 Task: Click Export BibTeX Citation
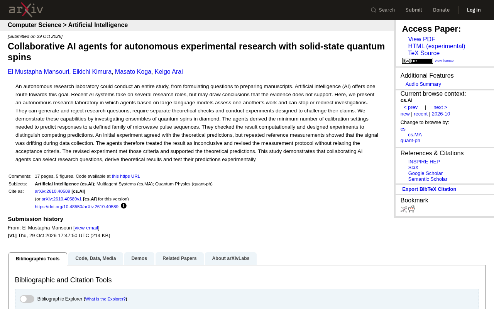(429, 189)
